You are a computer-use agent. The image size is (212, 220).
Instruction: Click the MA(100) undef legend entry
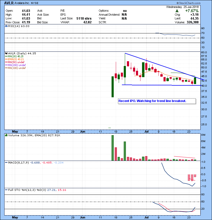tap(15, 68)
